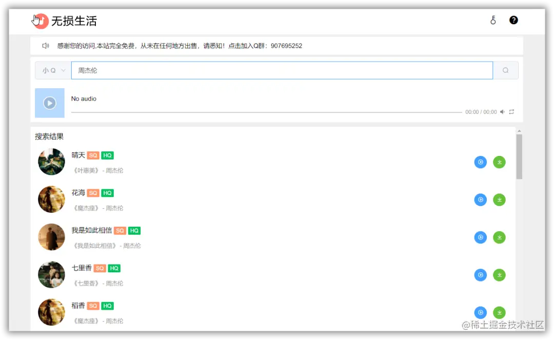Click the SQ badge on 我是如此相信

pyautogui.click(x=120, y=231)
